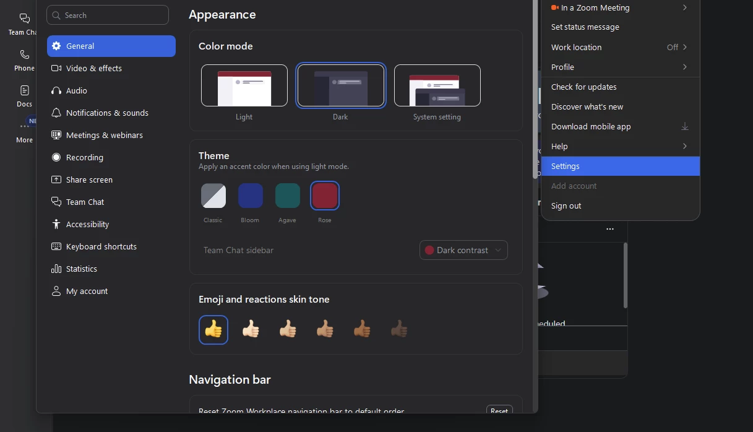Screen dimensions: 753x432
Task: Select the Dark color mode
Action: pyautogui.click(x=341, y=85)
